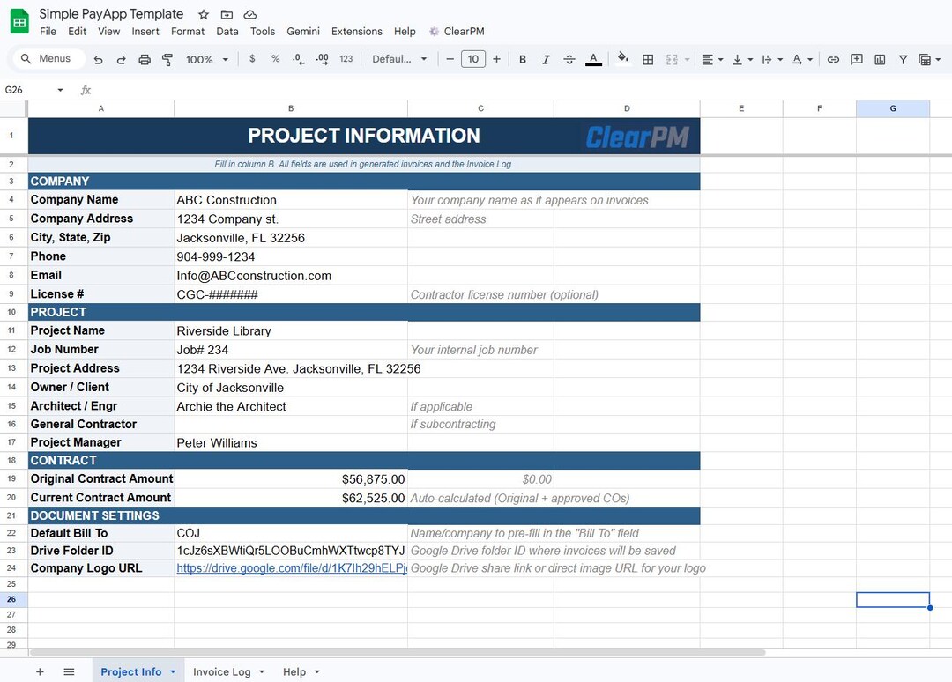Select the Peter Williams cell
This screenshot has width=952, height=682.
[x=291, y=443]
